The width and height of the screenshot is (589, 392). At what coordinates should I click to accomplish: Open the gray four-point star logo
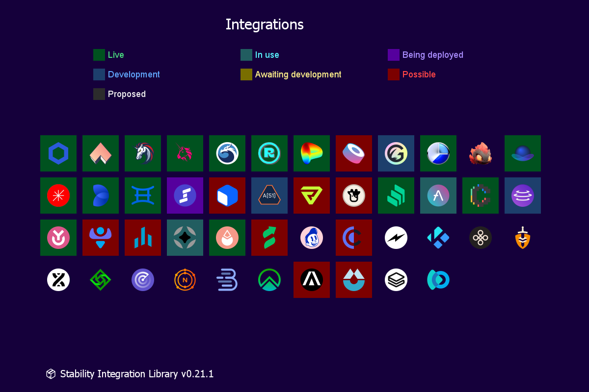(185, 238)
